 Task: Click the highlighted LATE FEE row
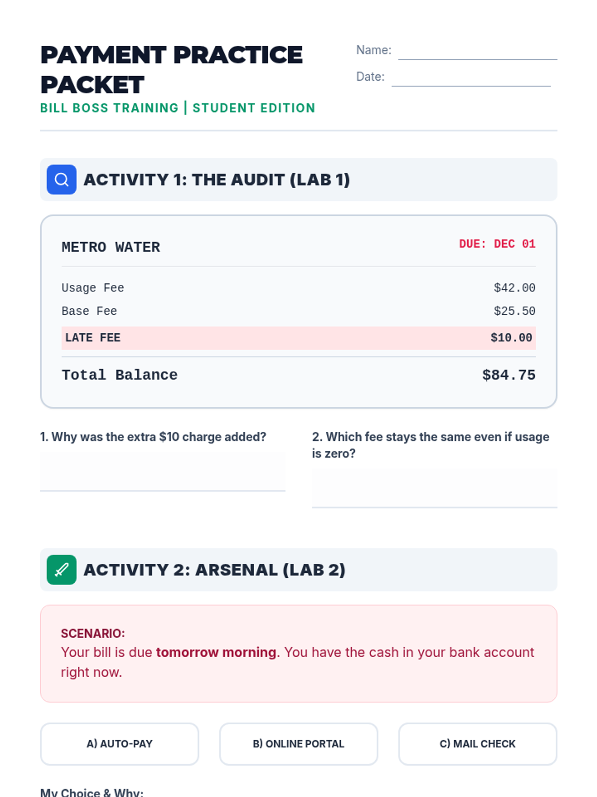tap(298, 338)
